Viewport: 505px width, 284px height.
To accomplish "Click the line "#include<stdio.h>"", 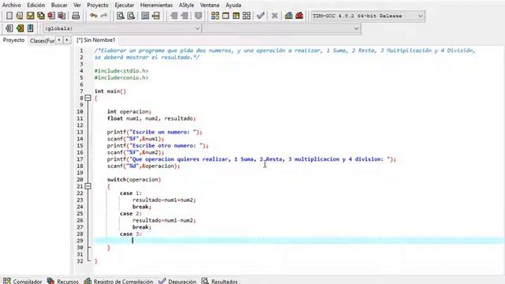I will tap(122, 71).
